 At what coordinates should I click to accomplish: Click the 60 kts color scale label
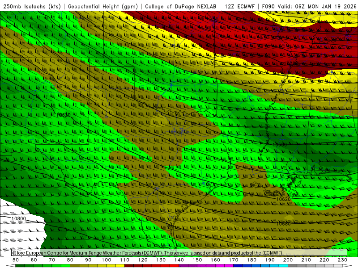(34, 260)
